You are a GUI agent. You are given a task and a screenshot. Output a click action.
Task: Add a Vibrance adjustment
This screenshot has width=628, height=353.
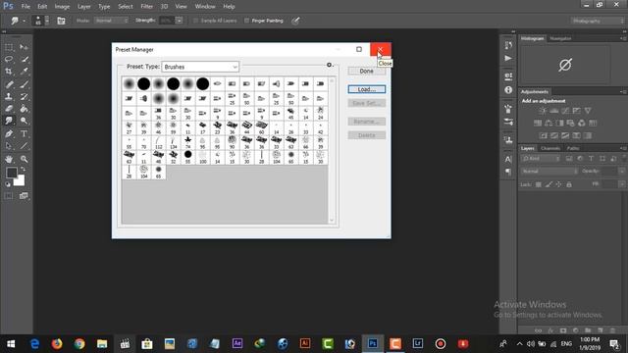pos(588,111)
